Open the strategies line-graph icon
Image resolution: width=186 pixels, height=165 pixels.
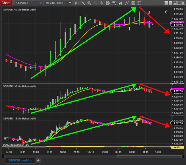click(127, 3)
